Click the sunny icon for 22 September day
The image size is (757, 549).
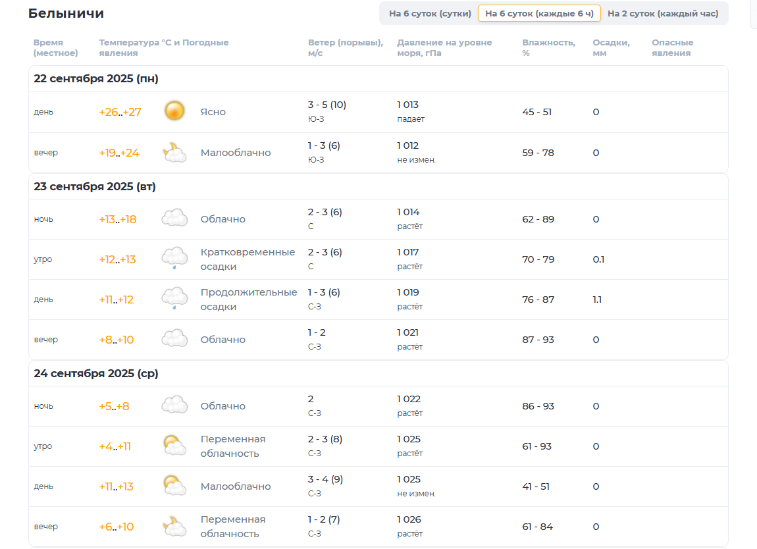[x=174, y=111]
